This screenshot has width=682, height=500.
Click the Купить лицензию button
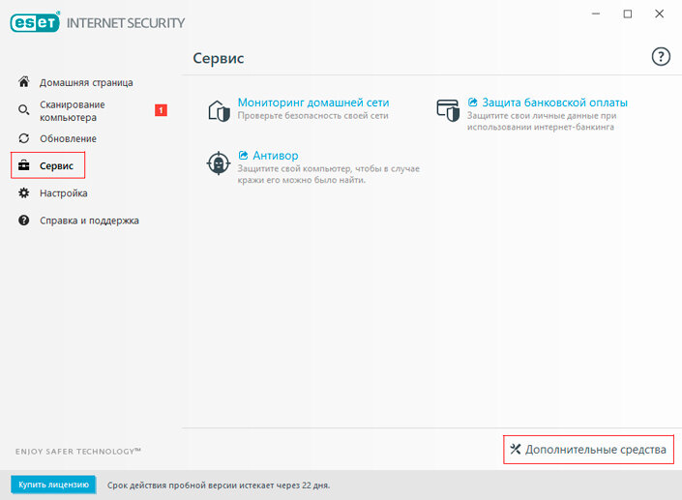tap(53, 485)
